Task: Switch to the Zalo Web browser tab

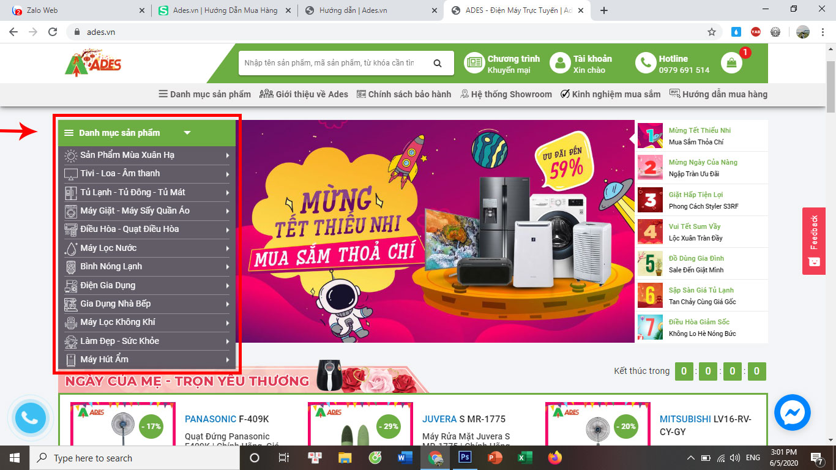Action: pos(77,10)
